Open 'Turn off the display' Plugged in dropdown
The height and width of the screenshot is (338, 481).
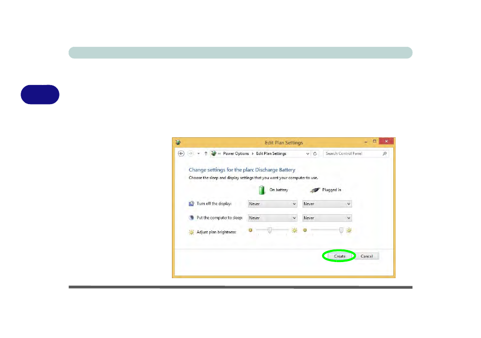tap(327, 204)
